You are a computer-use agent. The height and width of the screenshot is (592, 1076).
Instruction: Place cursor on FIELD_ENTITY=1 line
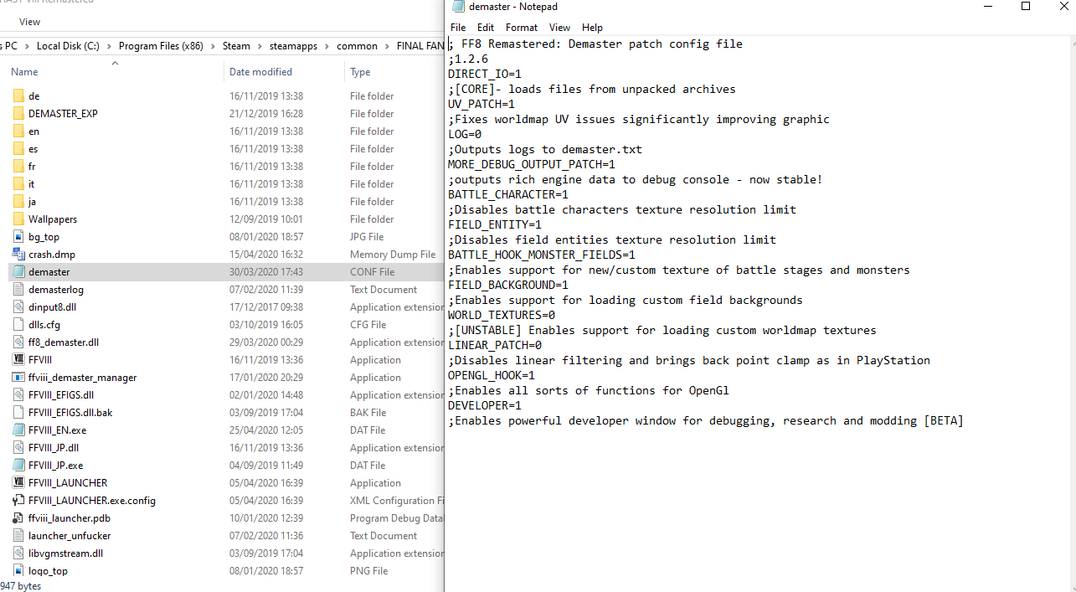click(495, 224)
